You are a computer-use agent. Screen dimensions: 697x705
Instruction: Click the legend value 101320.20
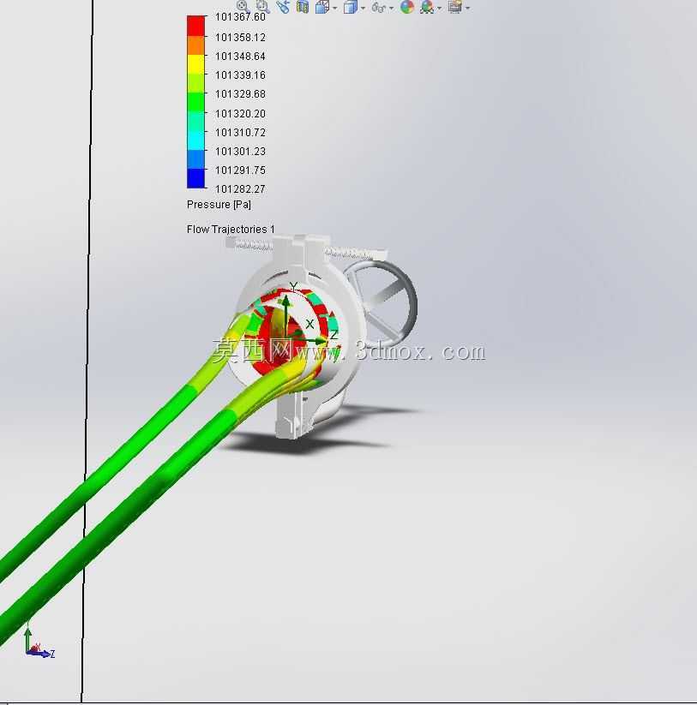coord(240,114)
